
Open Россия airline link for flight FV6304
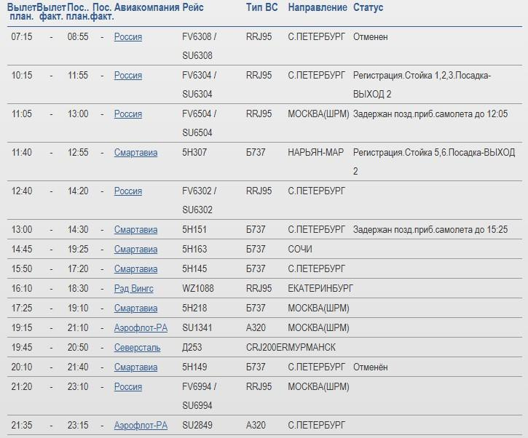point(128,75)
